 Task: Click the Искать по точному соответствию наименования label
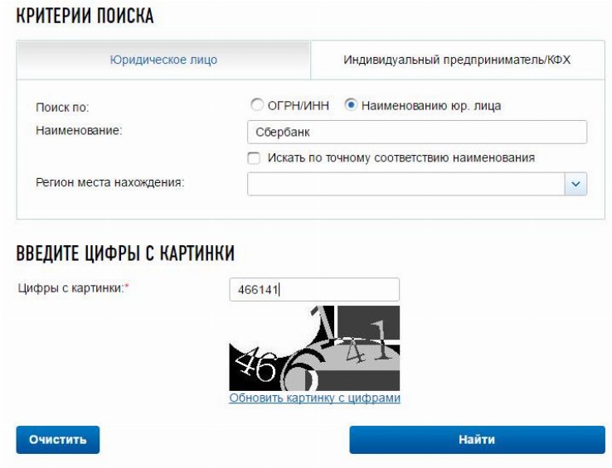pos(401,158)
